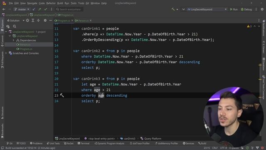Open the TODO tool window

click(x=21, y=143)
